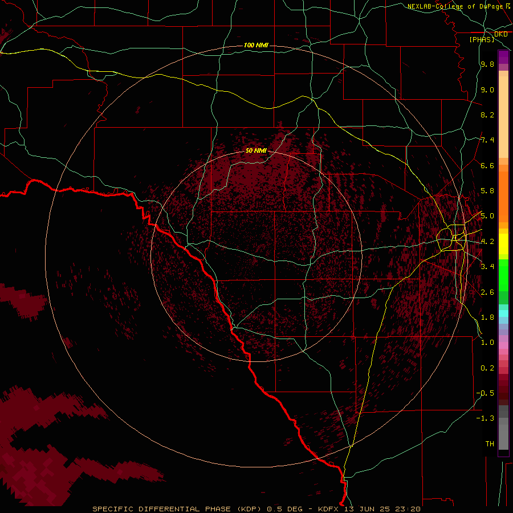
Task: Click the [PHAS] legend heading
Action: point(482,39)
